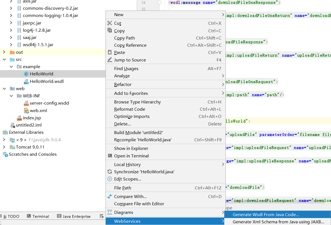The width and height of the screenshot is (331, 225).
Task: Click the index.jsp file icon
Action: coord(19,118)
